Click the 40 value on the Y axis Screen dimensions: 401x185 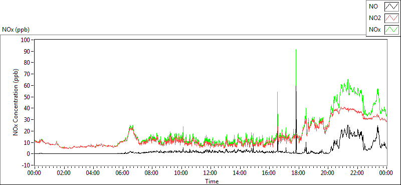click(28, 108)
